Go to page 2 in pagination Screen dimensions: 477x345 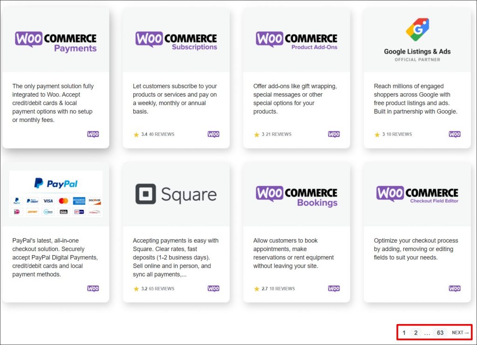(x=416, y=332)
